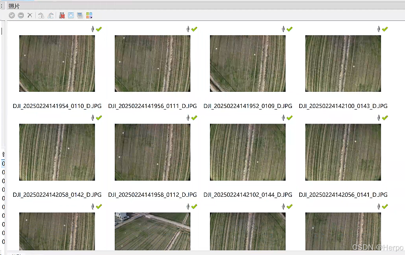The width and height of the screenshot is (405, 255).
Task: Click the gray marker icon above photo 0142
Action: point(93,118)
